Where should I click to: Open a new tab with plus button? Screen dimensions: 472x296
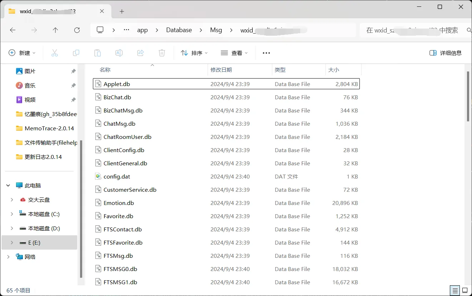(122, 11)
